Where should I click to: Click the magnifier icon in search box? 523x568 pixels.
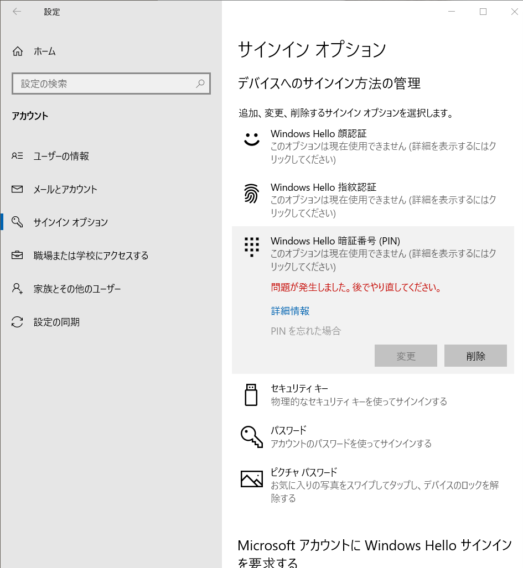point(200,84)
